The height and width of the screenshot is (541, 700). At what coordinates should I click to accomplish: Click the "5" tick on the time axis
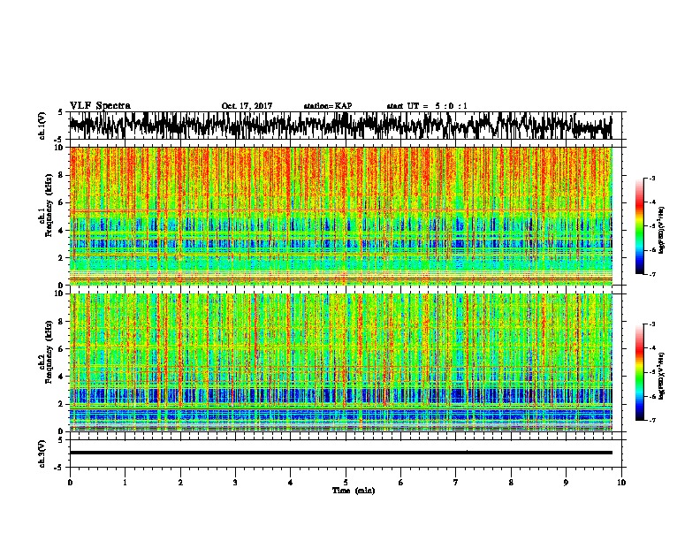[346, 483]
